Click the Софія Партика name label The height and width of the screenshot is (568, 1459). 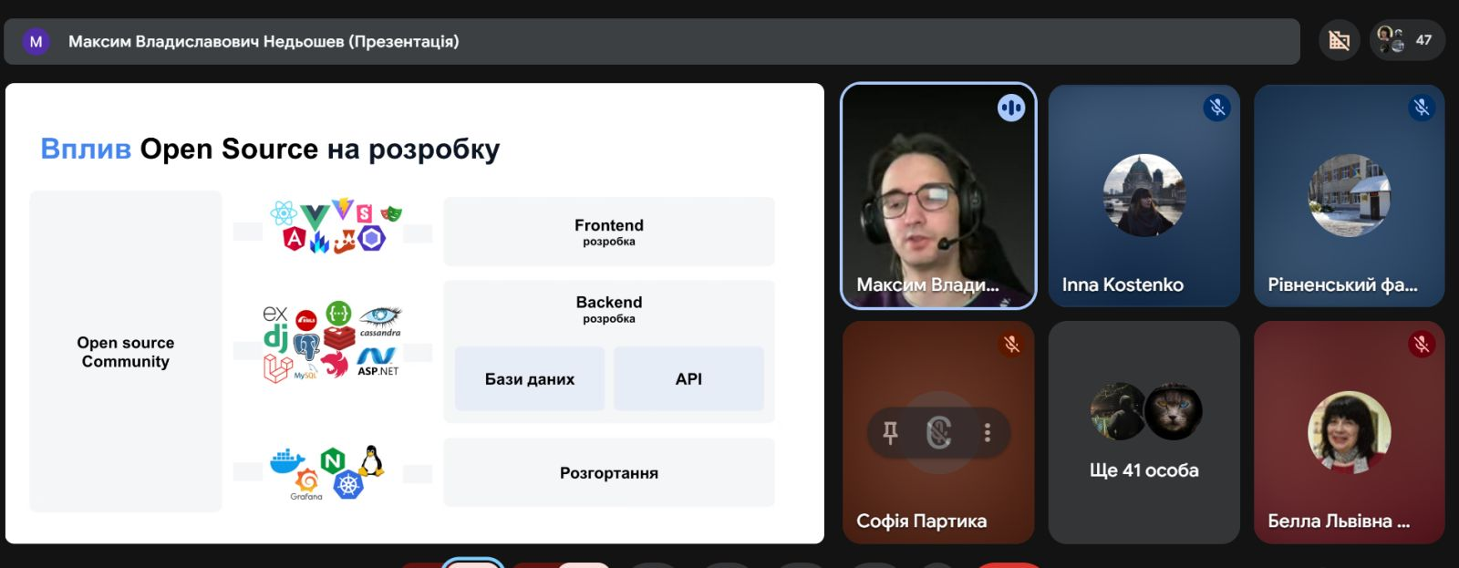(921, 521)
